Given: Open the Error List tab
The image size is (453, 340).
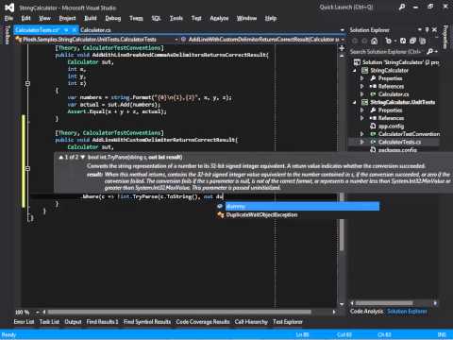Looking at the screenshot, I should coord(24,322).
